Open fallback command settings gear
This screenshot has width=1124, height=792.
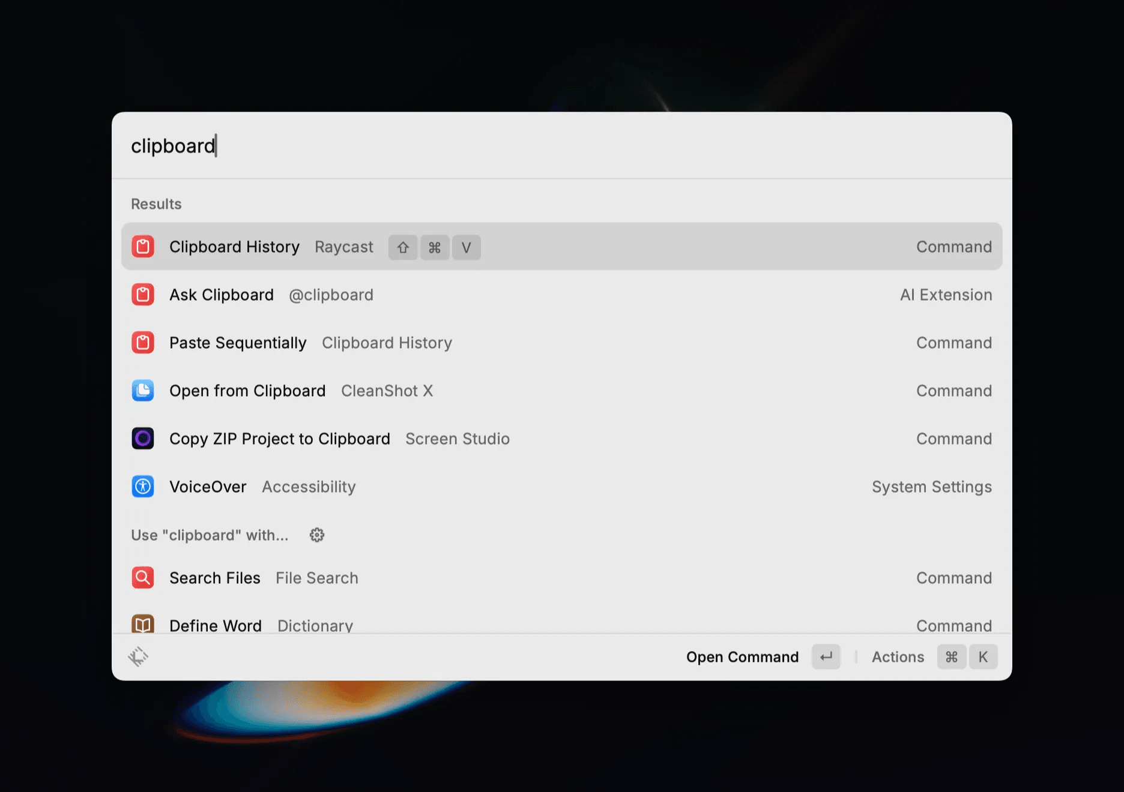(x=317, y=535)
